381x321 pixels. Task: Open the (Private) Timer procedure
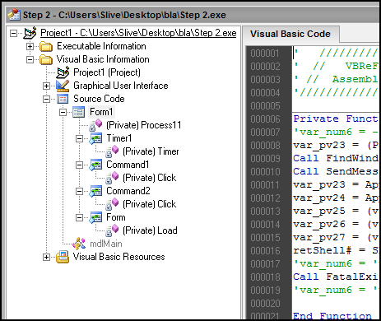[x=151, y=151]
